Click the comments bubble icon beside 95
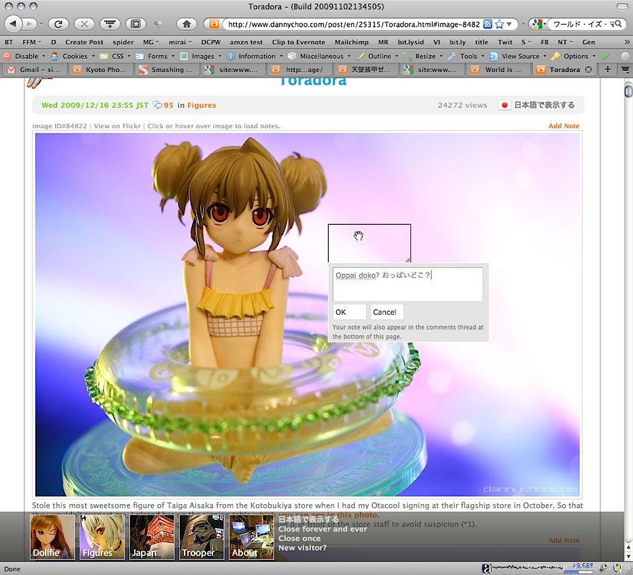 (157, 105)
